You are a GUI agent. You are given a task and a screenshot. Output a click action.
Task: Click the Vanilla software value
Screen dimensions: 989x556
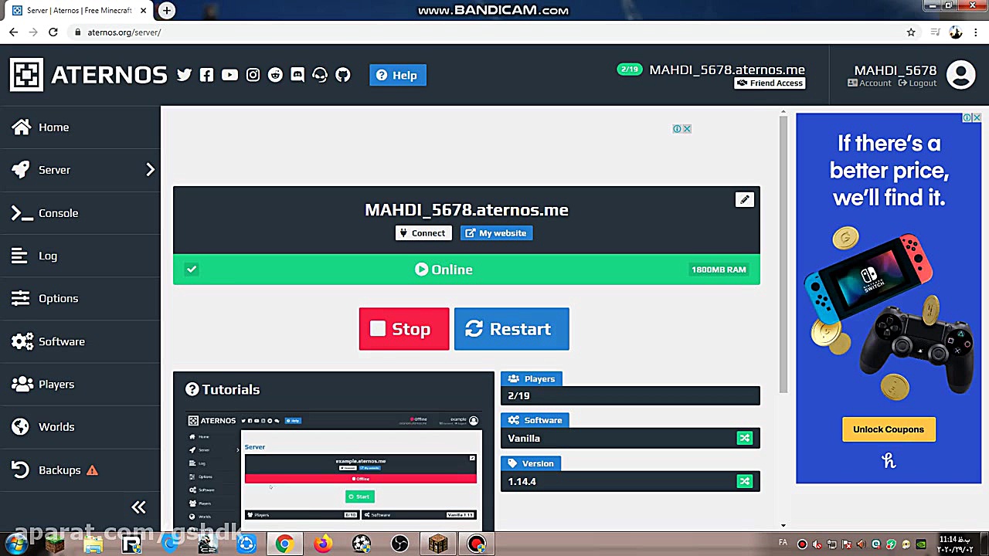[524, 439]
